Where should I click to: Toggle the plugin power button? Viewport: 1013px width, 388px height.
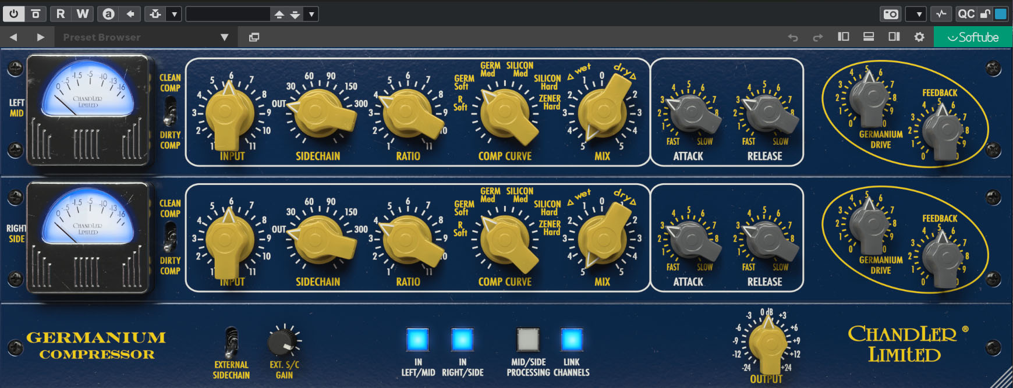[13, 13]
